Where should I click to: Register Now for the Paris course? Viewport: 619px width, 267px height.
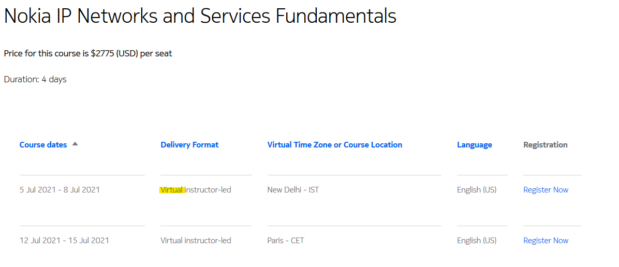pyautogui.click(x=546, y=241)
